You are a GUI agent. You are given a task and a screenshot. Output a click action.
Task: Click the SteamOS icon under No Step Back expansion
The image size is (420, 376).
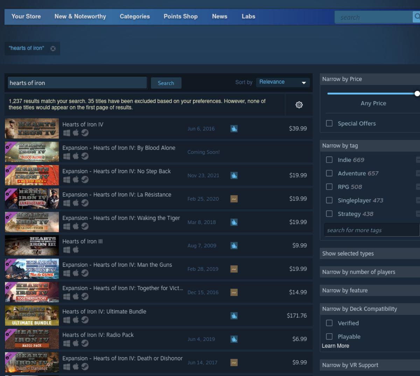tap(85, 179)
